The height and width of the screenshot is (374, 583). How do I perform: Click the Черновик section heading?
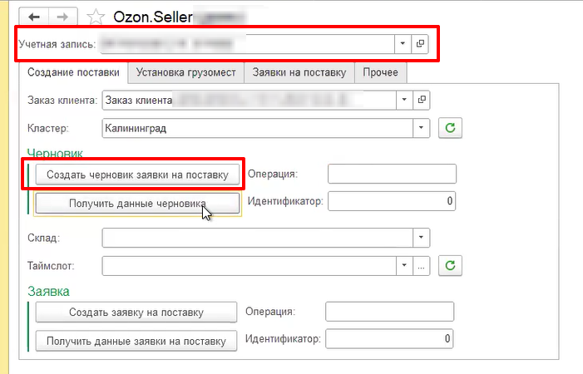coord(55,153)
